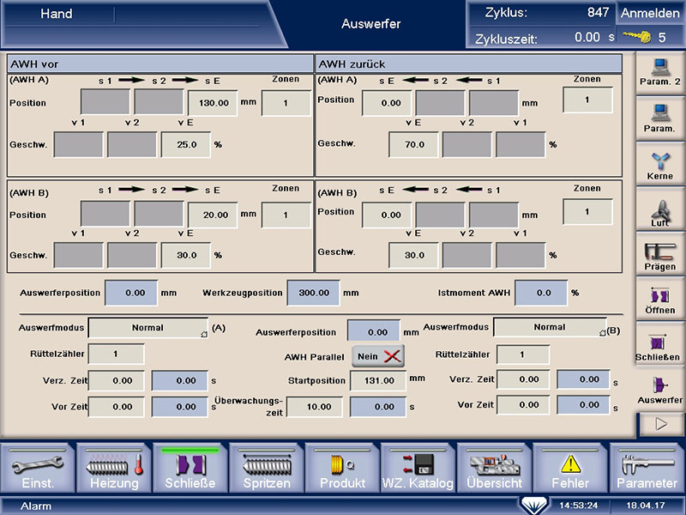This screenshot has width=686, height=515.
Task: Click the diamond icon in status bar
Action: pyautogui.click(x=534, y=506)
